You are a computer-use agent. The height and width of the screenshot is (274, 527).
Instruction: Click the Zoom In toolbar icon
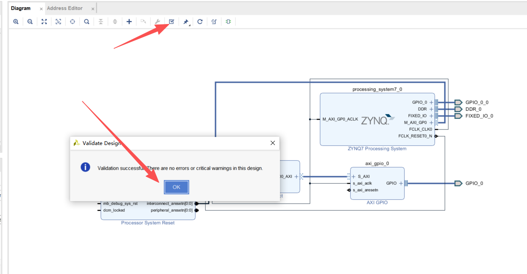click(x=16, y=21)
